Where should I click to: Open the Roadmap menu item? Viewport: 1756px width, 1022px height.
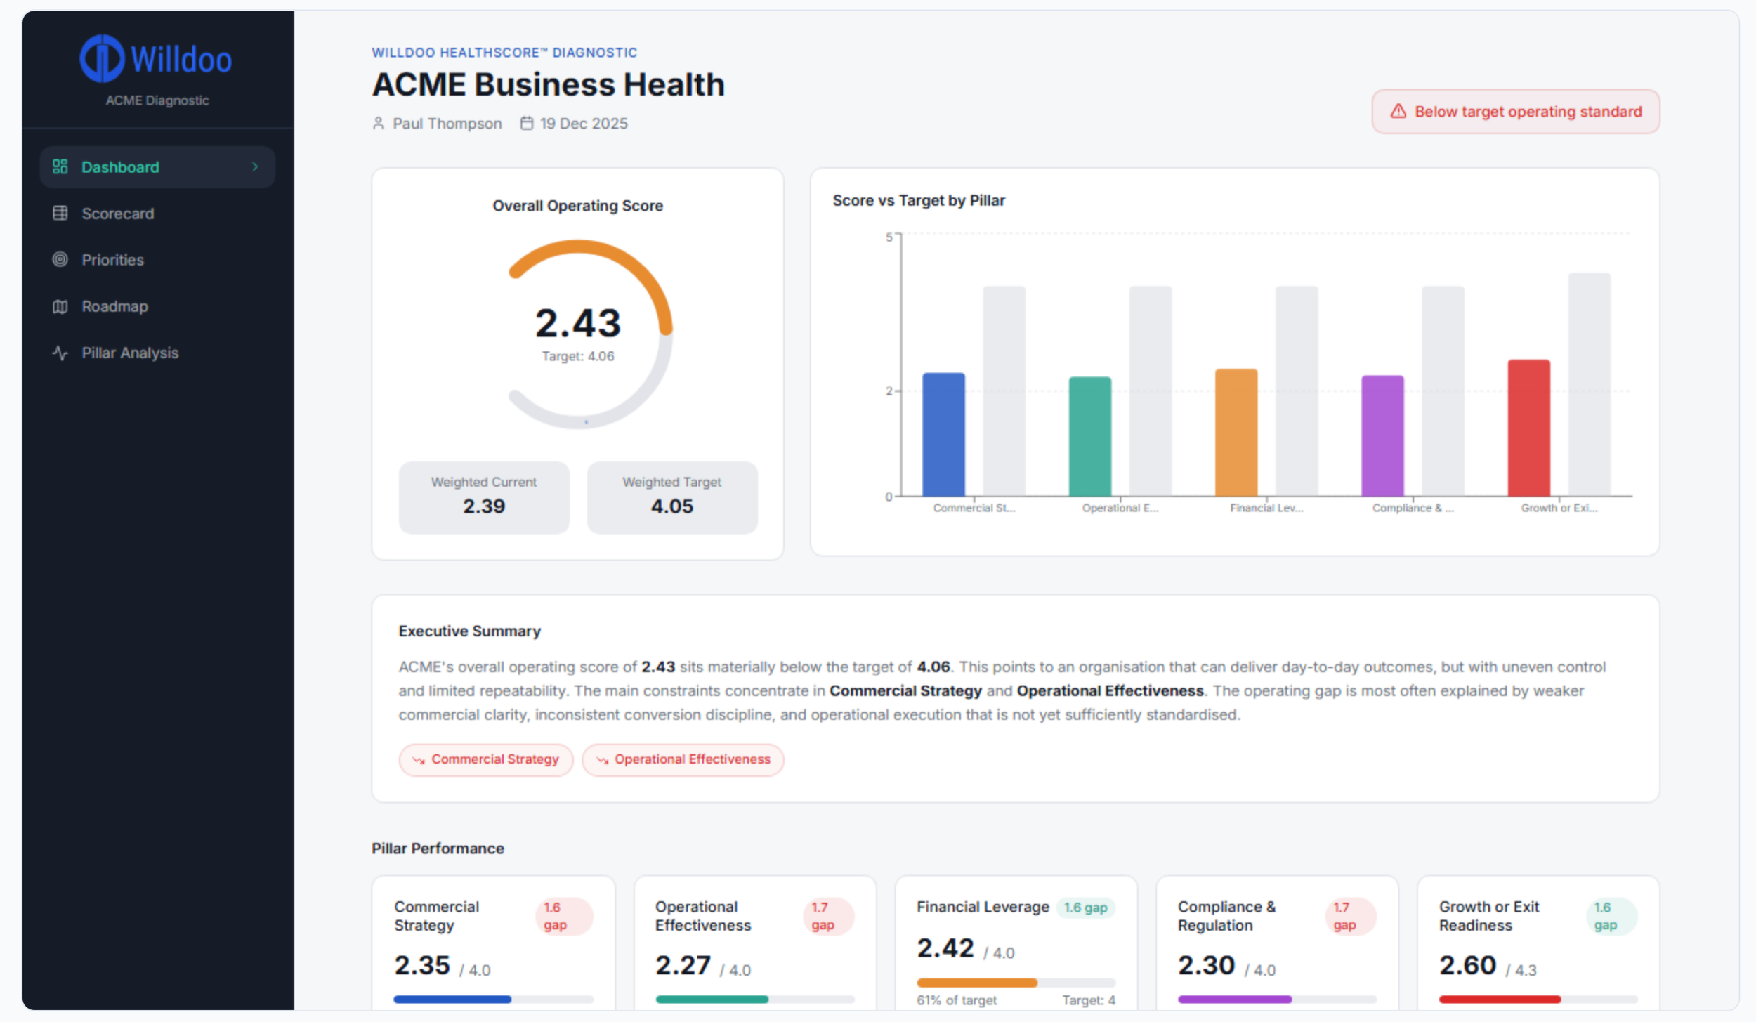click(x=114, y=306)
